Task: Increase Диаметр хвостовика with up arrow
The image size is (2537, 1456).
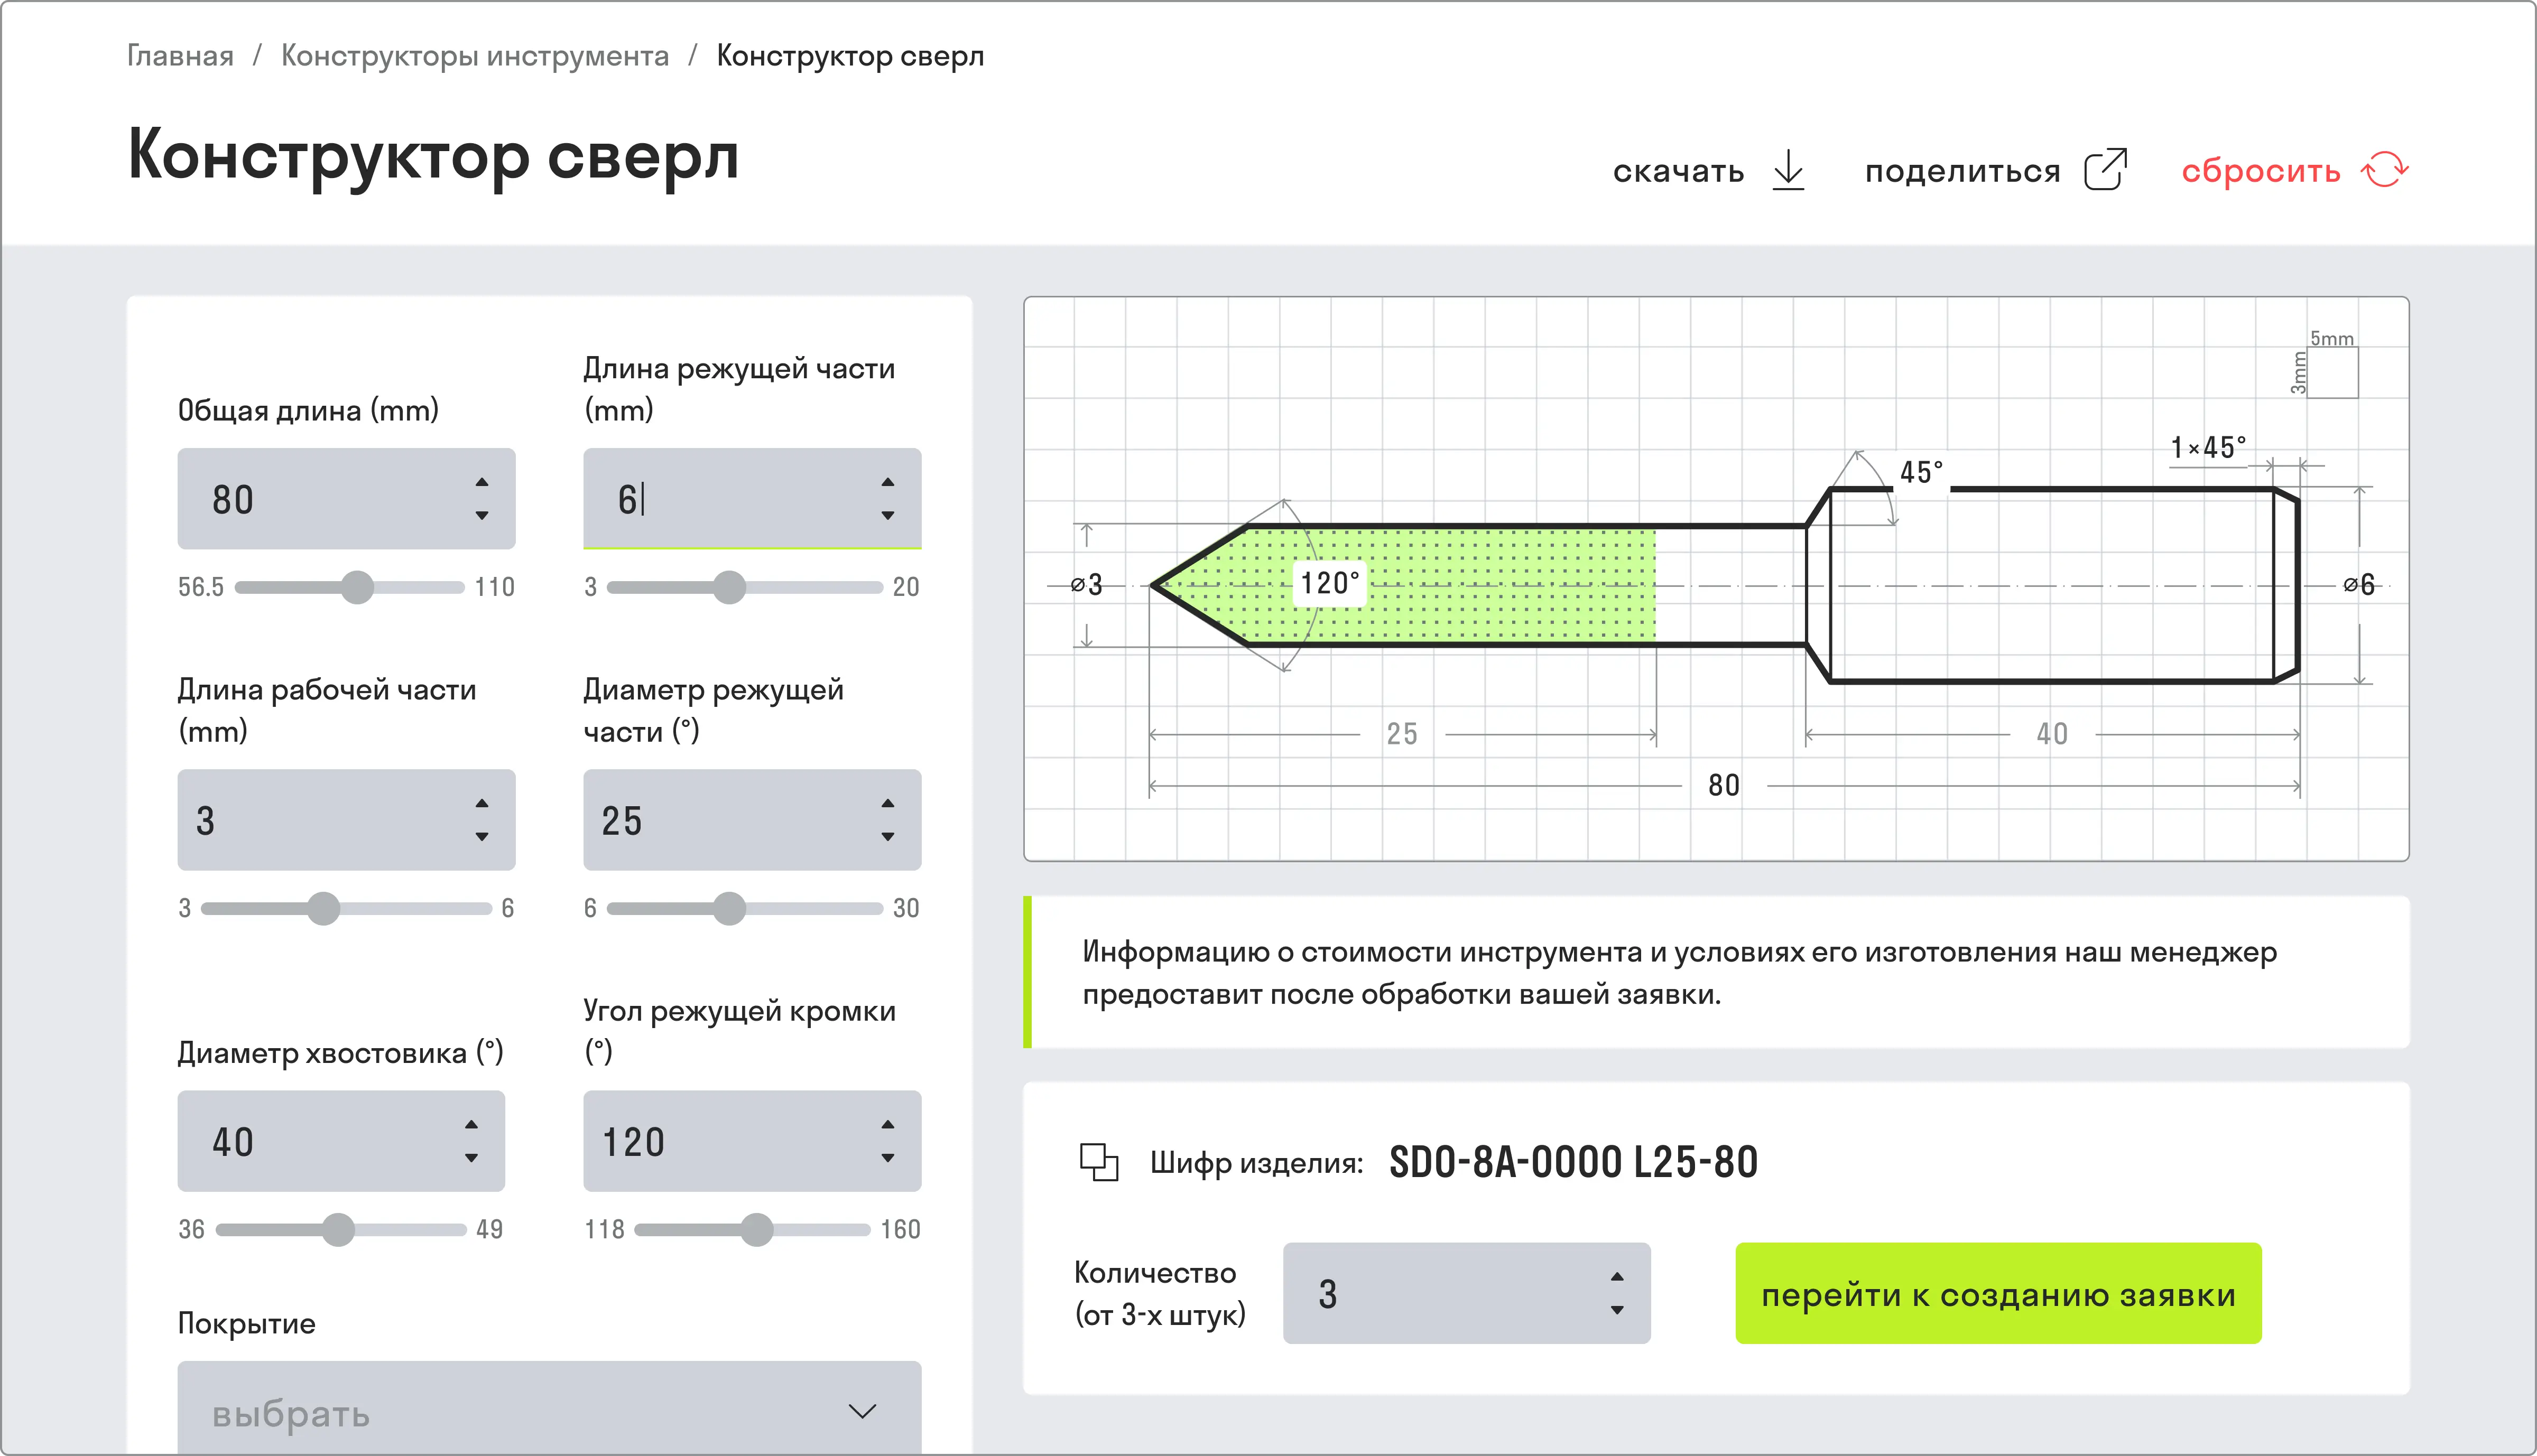Action: coord(471,1124)
